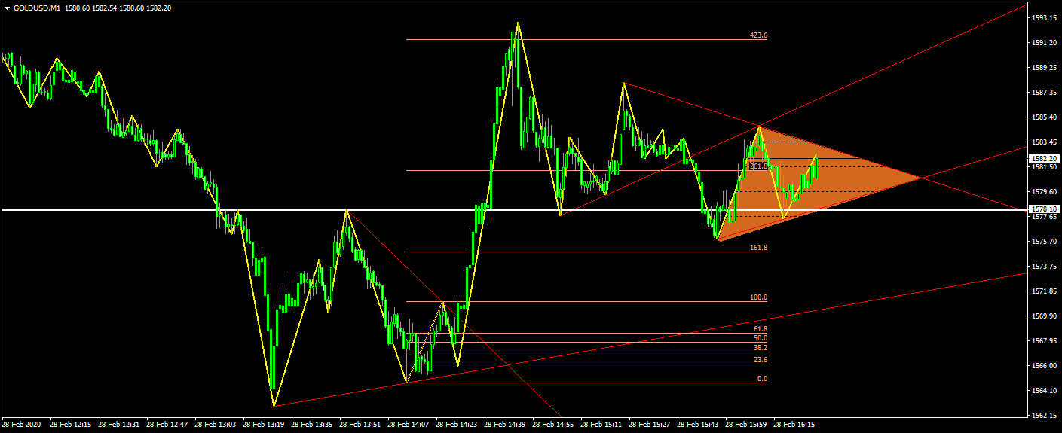Click the 28 Feb 15:59 time label
The image size is (1062, 433).
pos(746,425)
